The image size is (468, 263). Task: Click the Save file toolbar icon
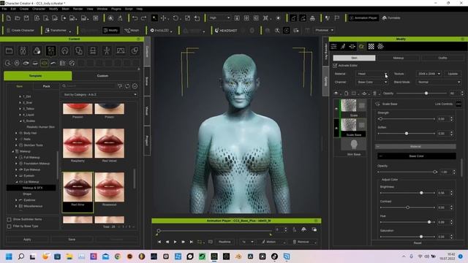(x=26, y=18)
